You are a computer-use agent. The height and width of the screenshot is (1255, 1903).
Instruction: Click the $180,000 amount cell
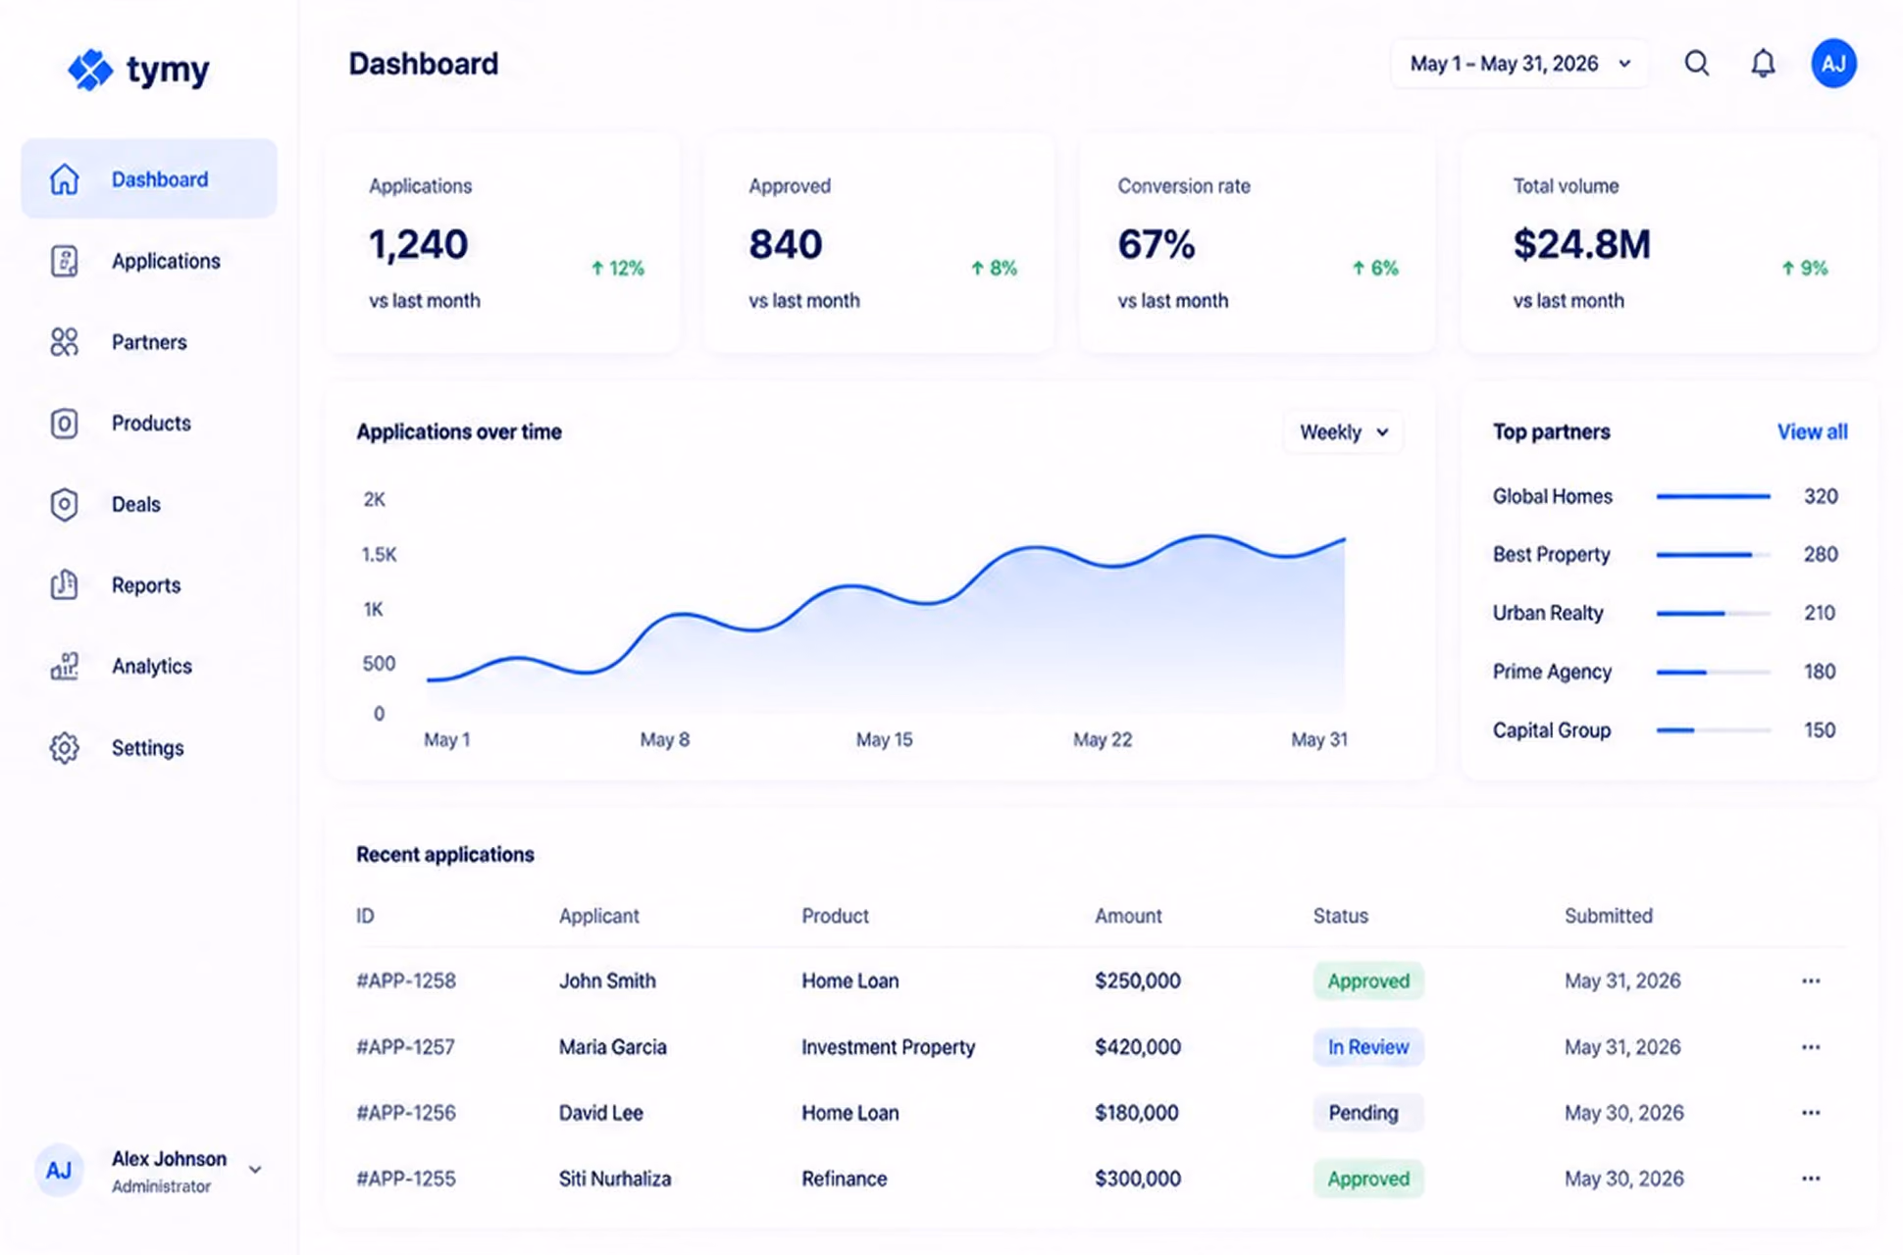(1136, 1113)
